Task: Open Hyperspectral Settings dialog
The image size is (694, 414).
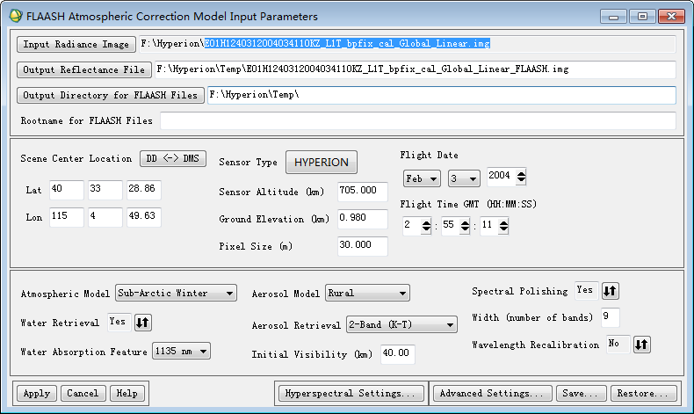Action: [351, 393]
